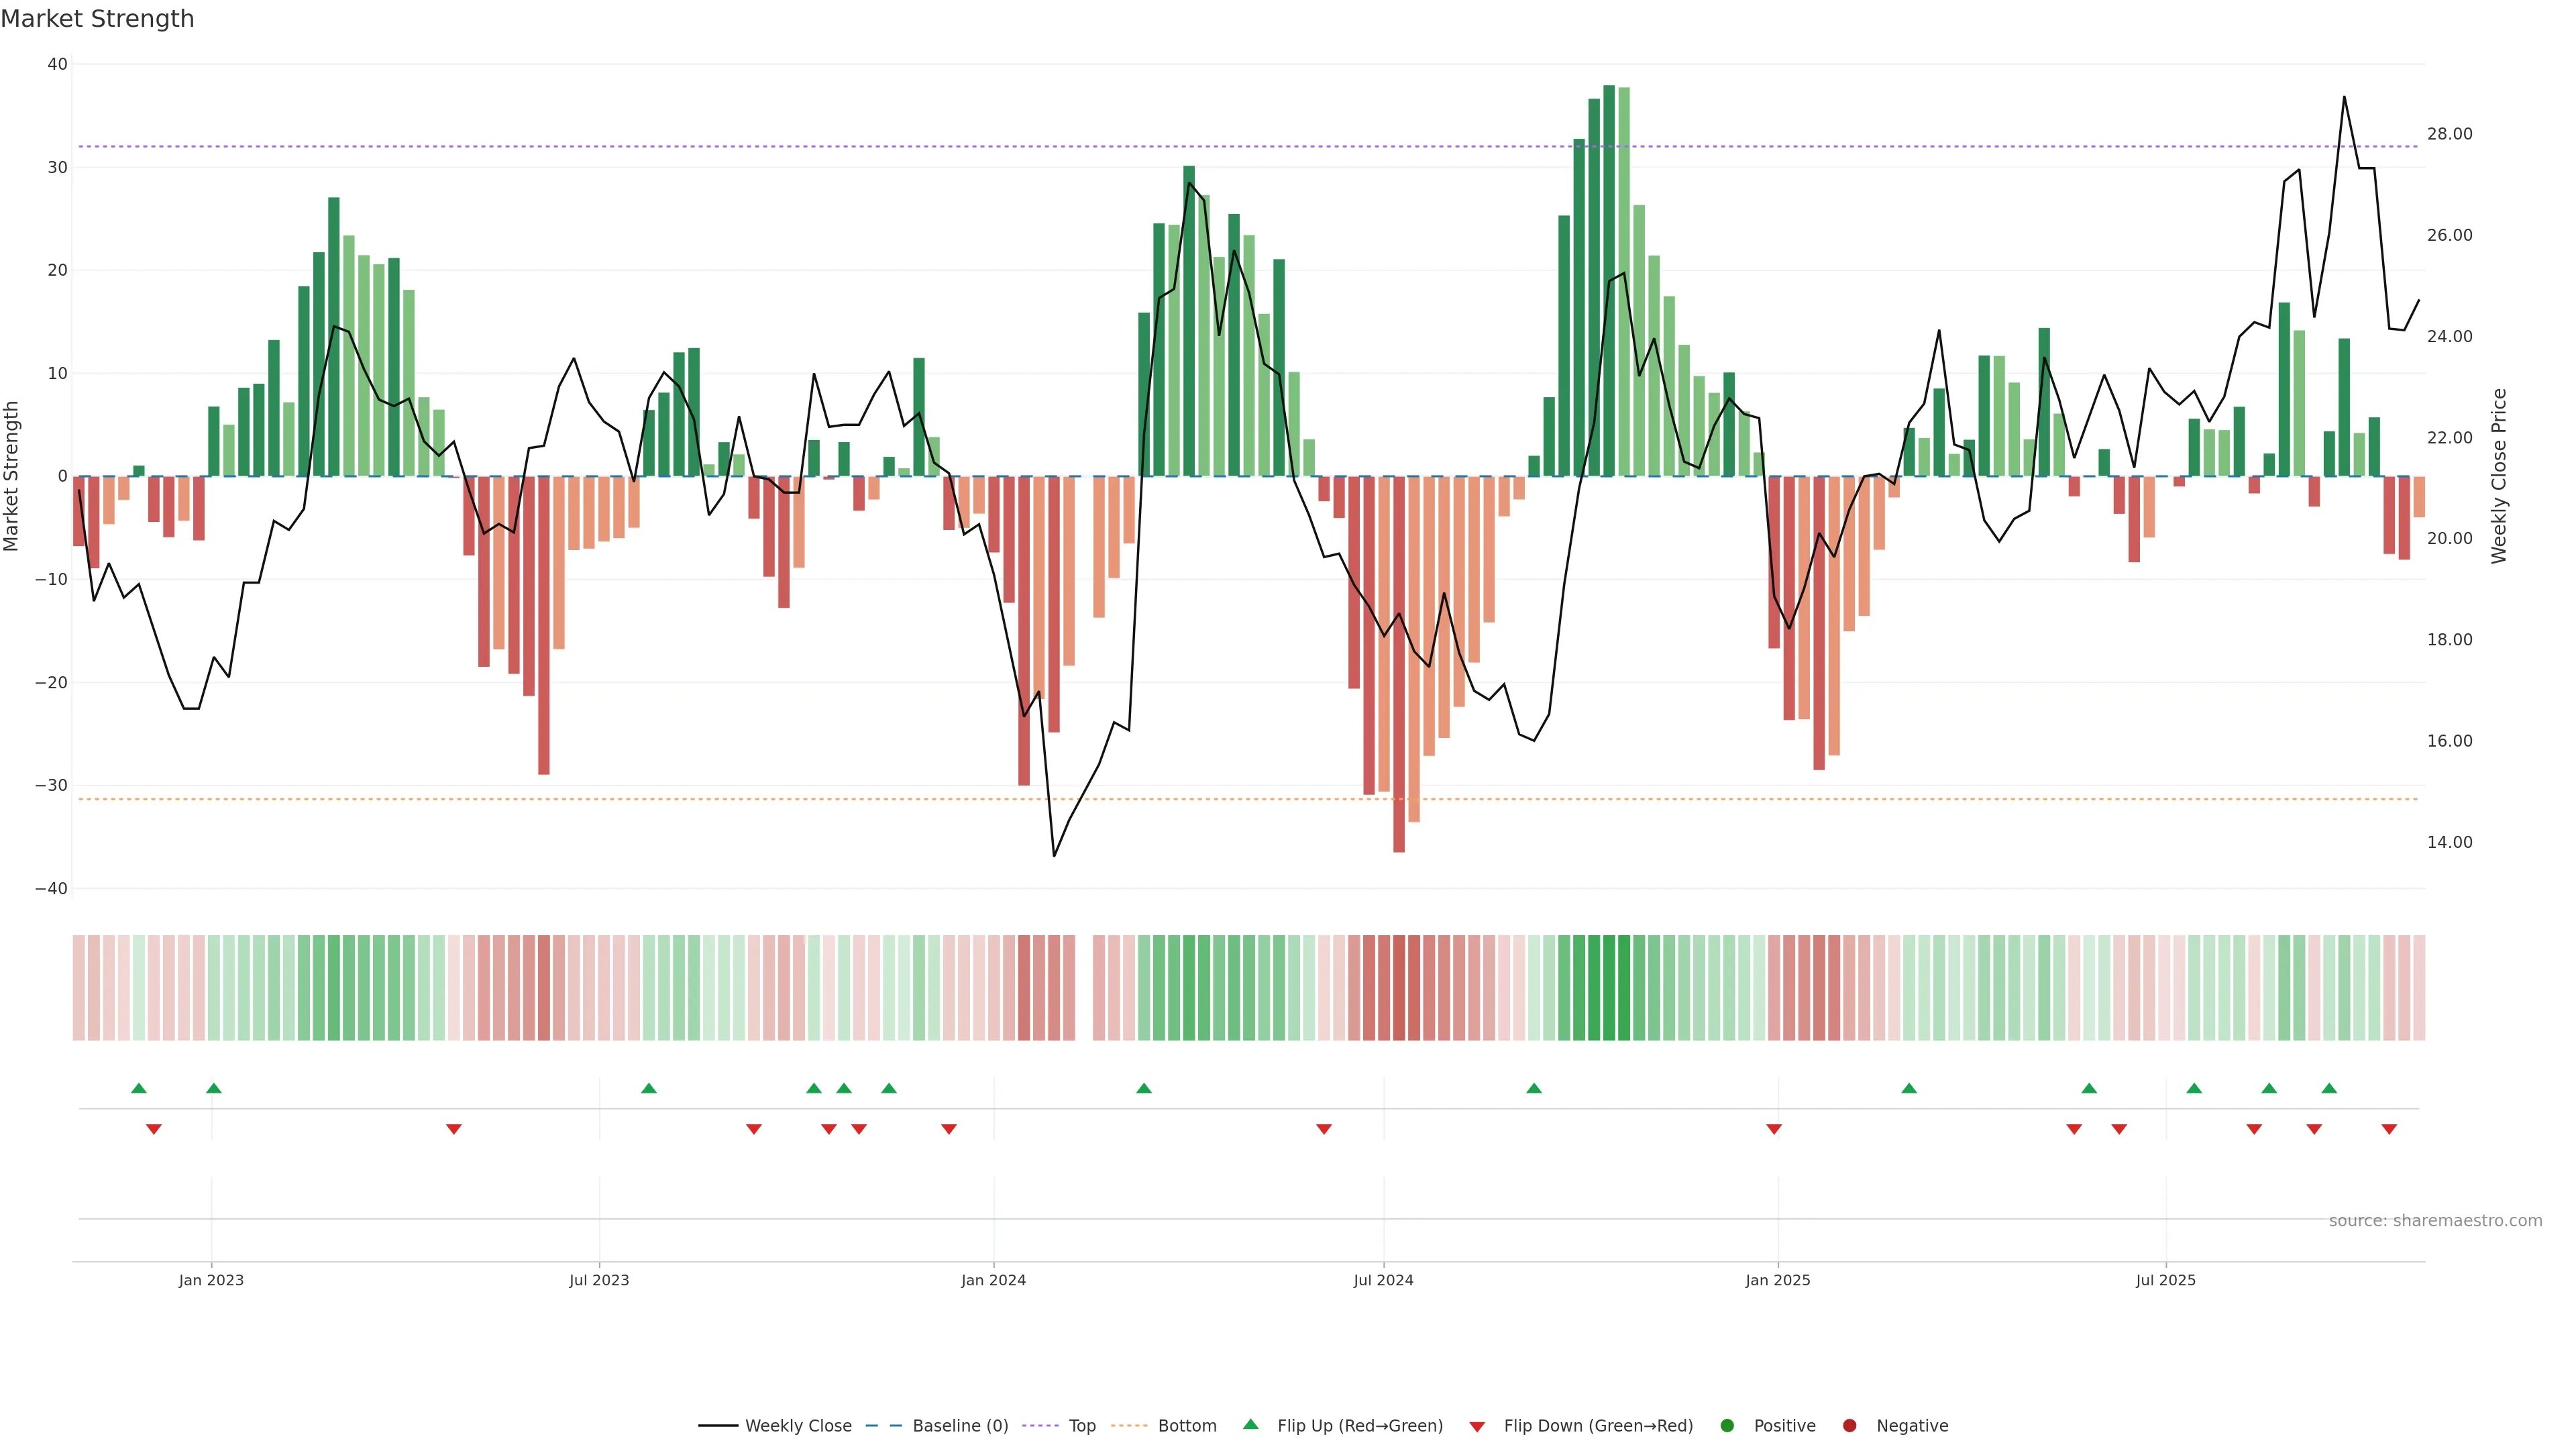
Task: Click the leftmost green flip-up triangle marker
Action: point(139,1088)
